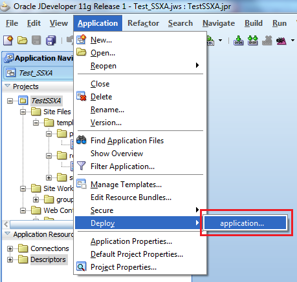Click the Rebuild (double green arrows) toolbar icon
The image size is (297, 282).
(x=252, y=40)
